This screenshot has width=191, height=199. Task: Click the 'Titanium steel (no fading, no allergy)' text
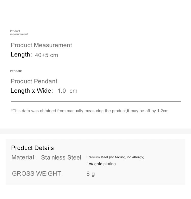point(115,157)
